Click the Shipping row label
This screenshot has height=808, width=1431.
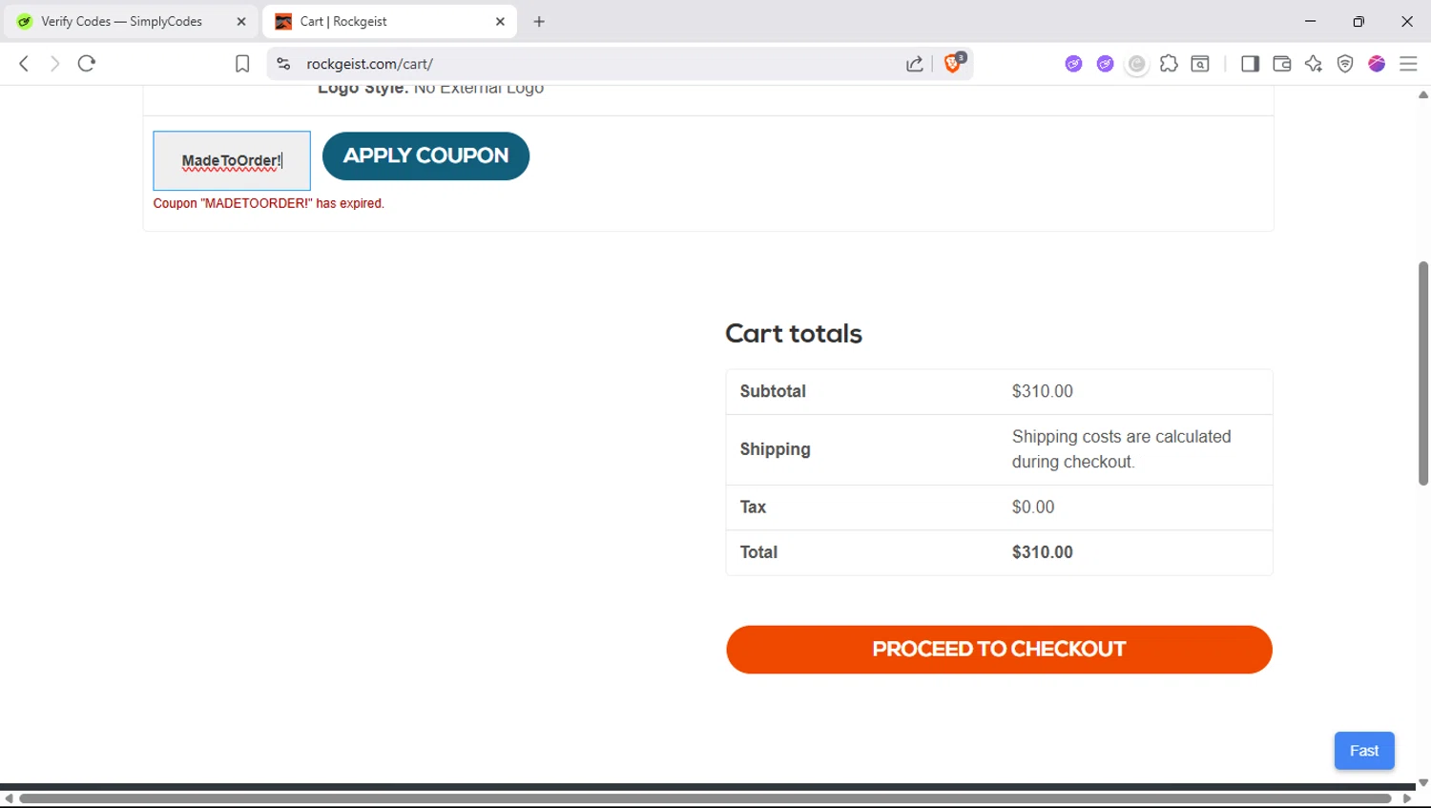point(776,449)
